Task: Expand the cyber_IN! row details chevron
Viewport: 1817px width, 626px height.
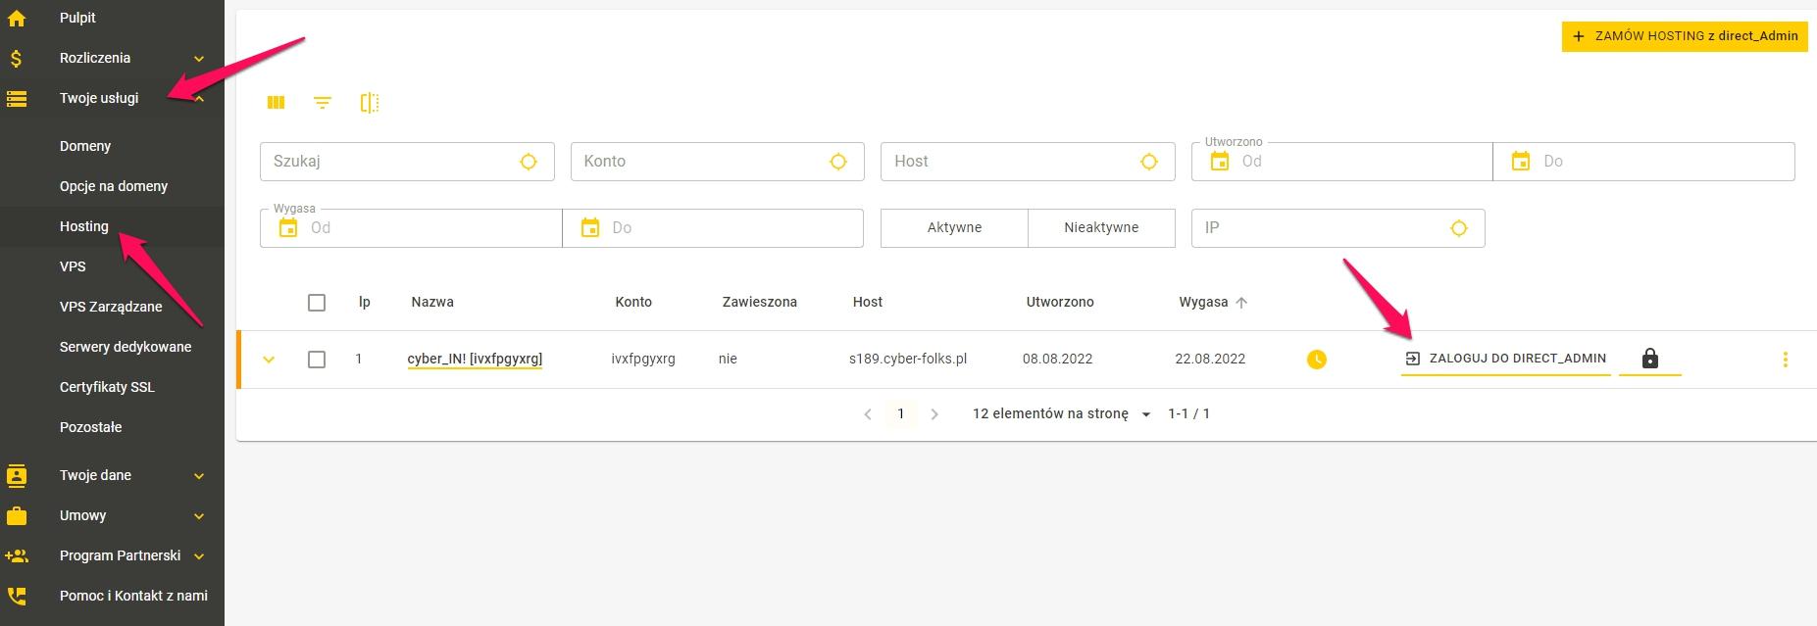Action: click(x=269, y=360)
